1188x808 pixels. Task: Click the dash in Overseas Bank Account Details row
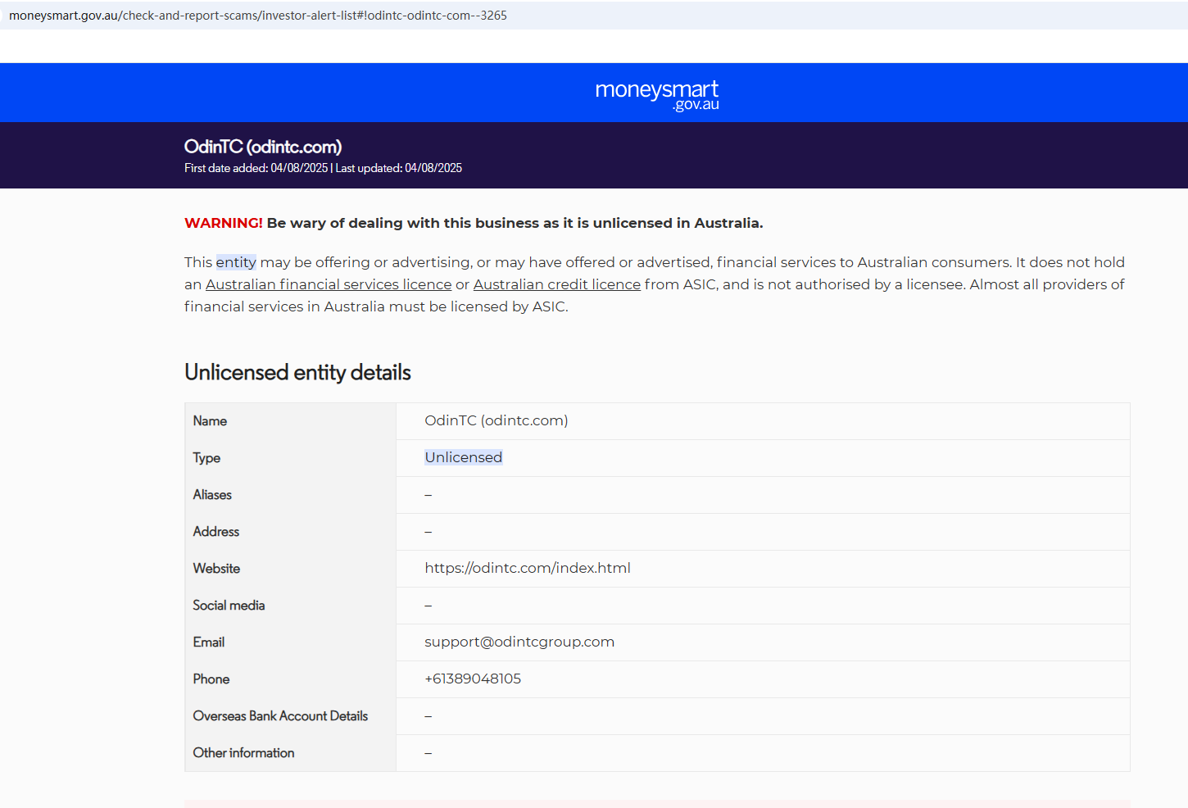click(428, 716)
